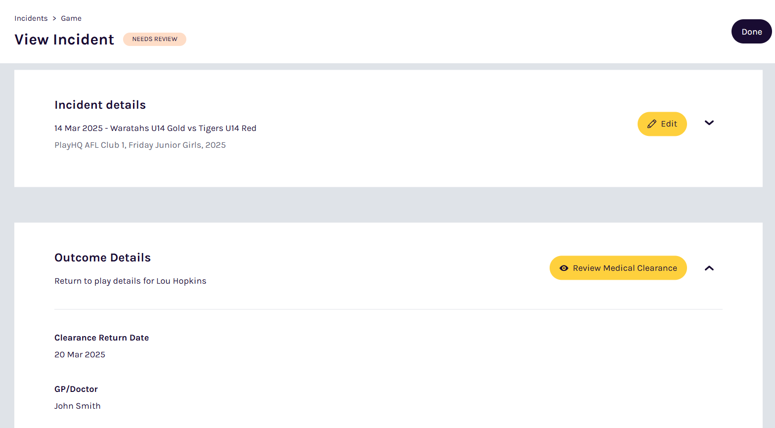Collapse the Outcome Details section chevron
This screenshot has width=775, height=428.
pos(709,268)
